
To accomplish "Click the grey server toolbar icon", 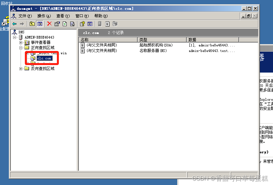I will 100,24.
